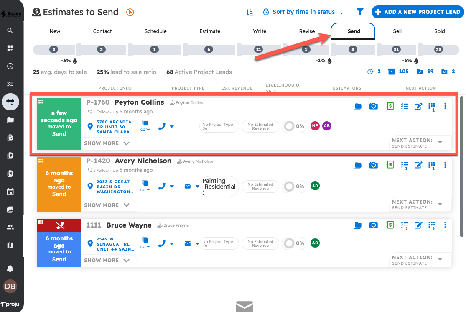
Task: Toggle the sort direction icon
Action: pyautogui.click(x=250, y=12)
